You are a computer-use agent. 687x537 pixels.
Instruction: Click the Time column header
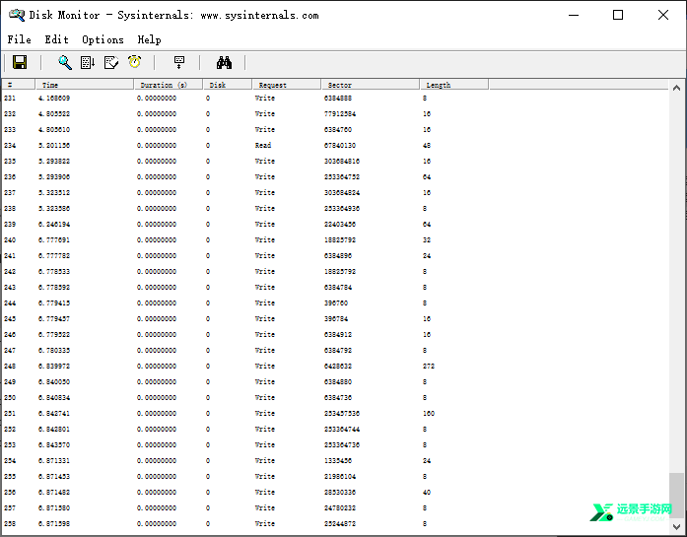coord(85,85)
